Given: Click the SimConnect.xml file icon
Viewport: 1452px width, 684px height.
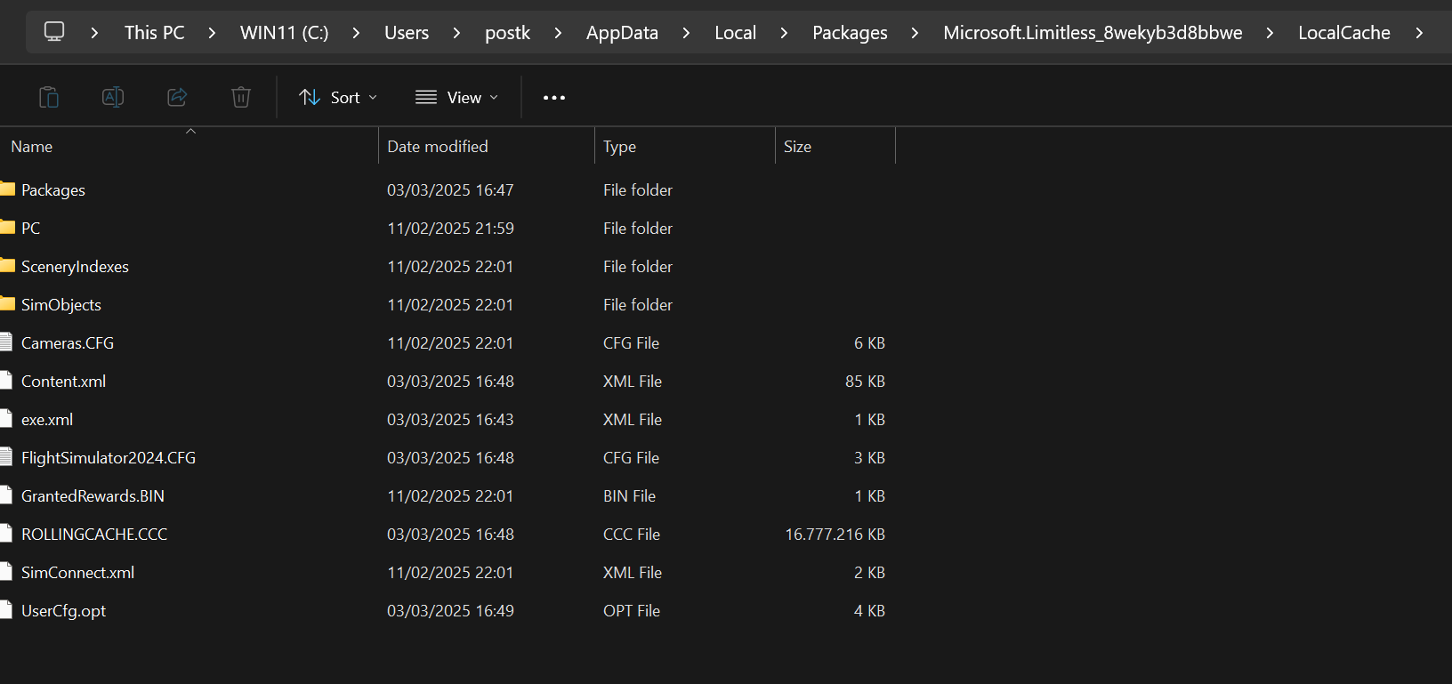Looking at the screenshot, I should (6, 572).
